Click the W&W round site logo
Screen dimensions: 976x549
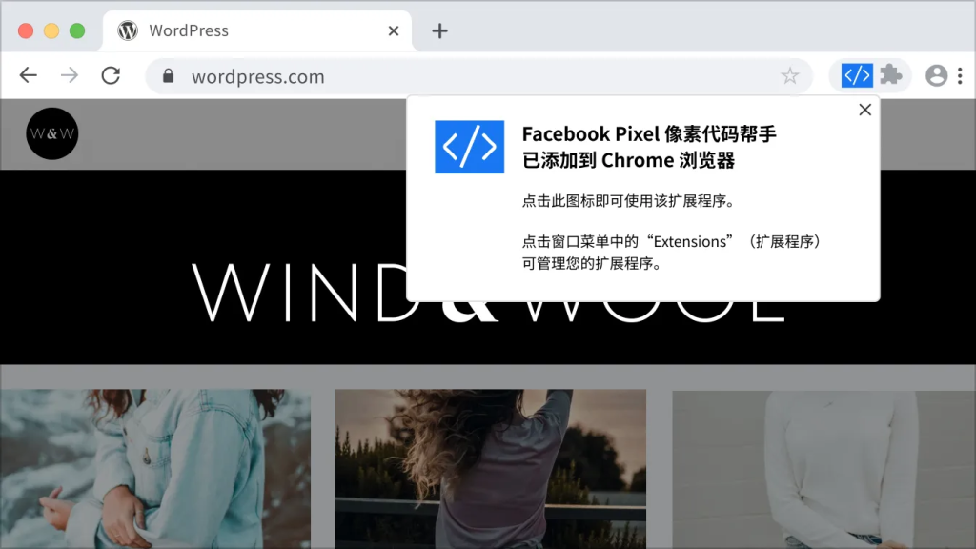coord(52,133)
